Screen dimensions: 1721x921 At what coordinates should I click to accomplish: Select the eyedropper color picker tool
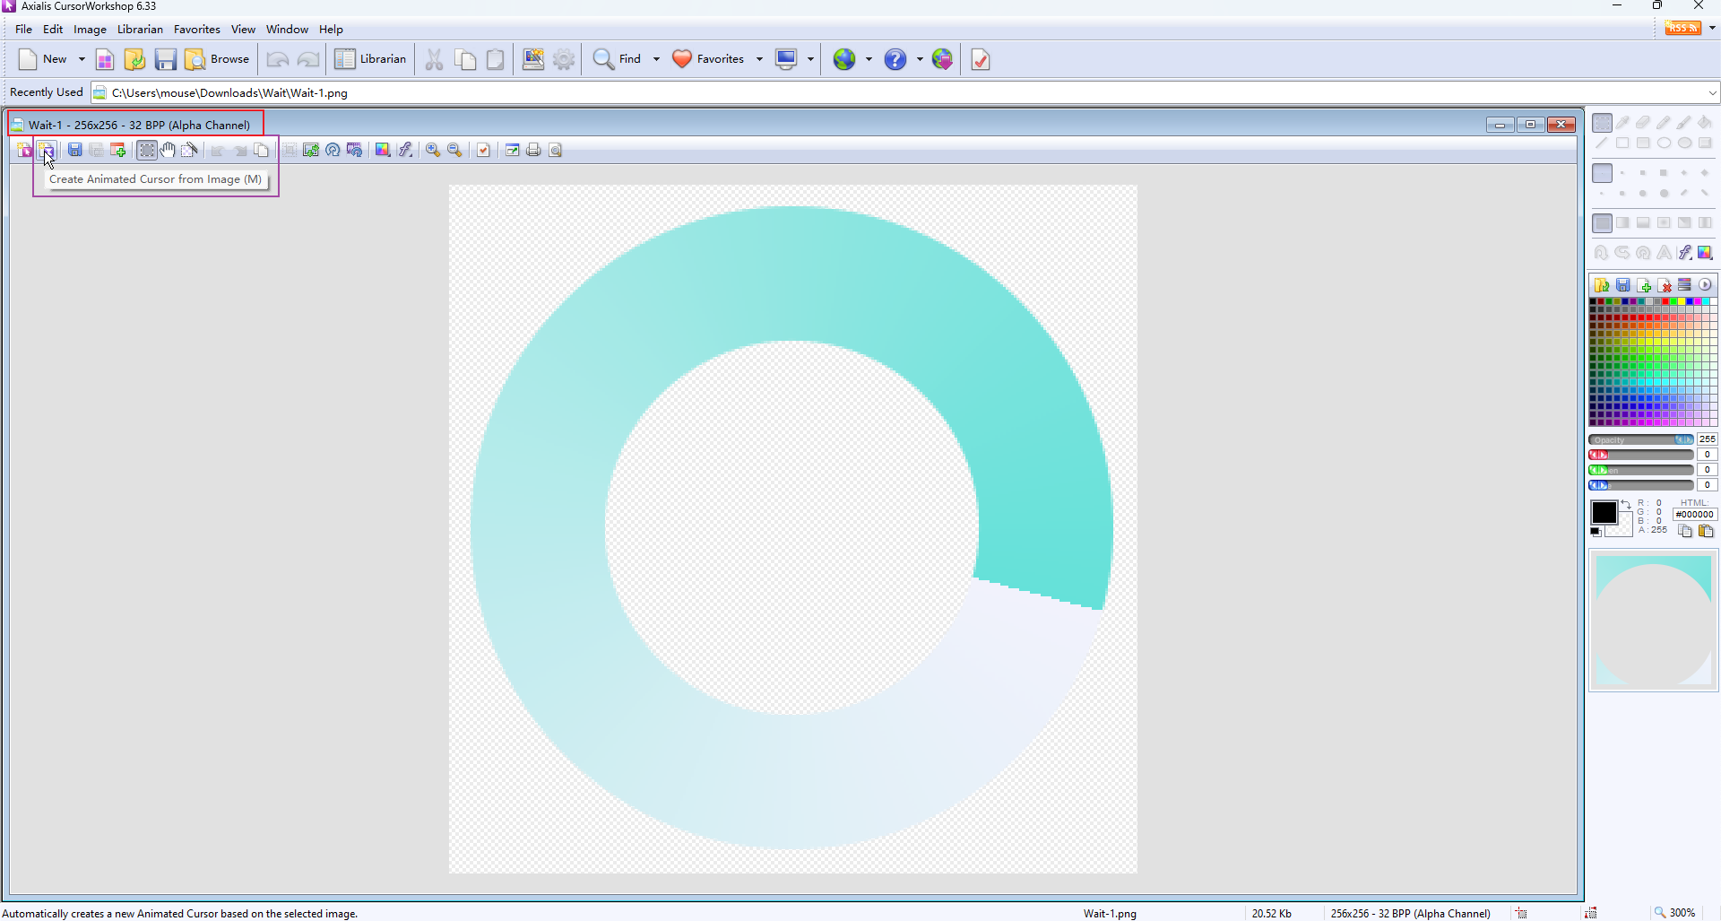click(1622, 123)
